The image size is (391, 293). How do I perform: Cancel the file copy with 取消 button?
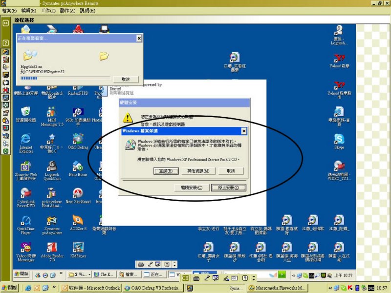[x=126, y=79]
